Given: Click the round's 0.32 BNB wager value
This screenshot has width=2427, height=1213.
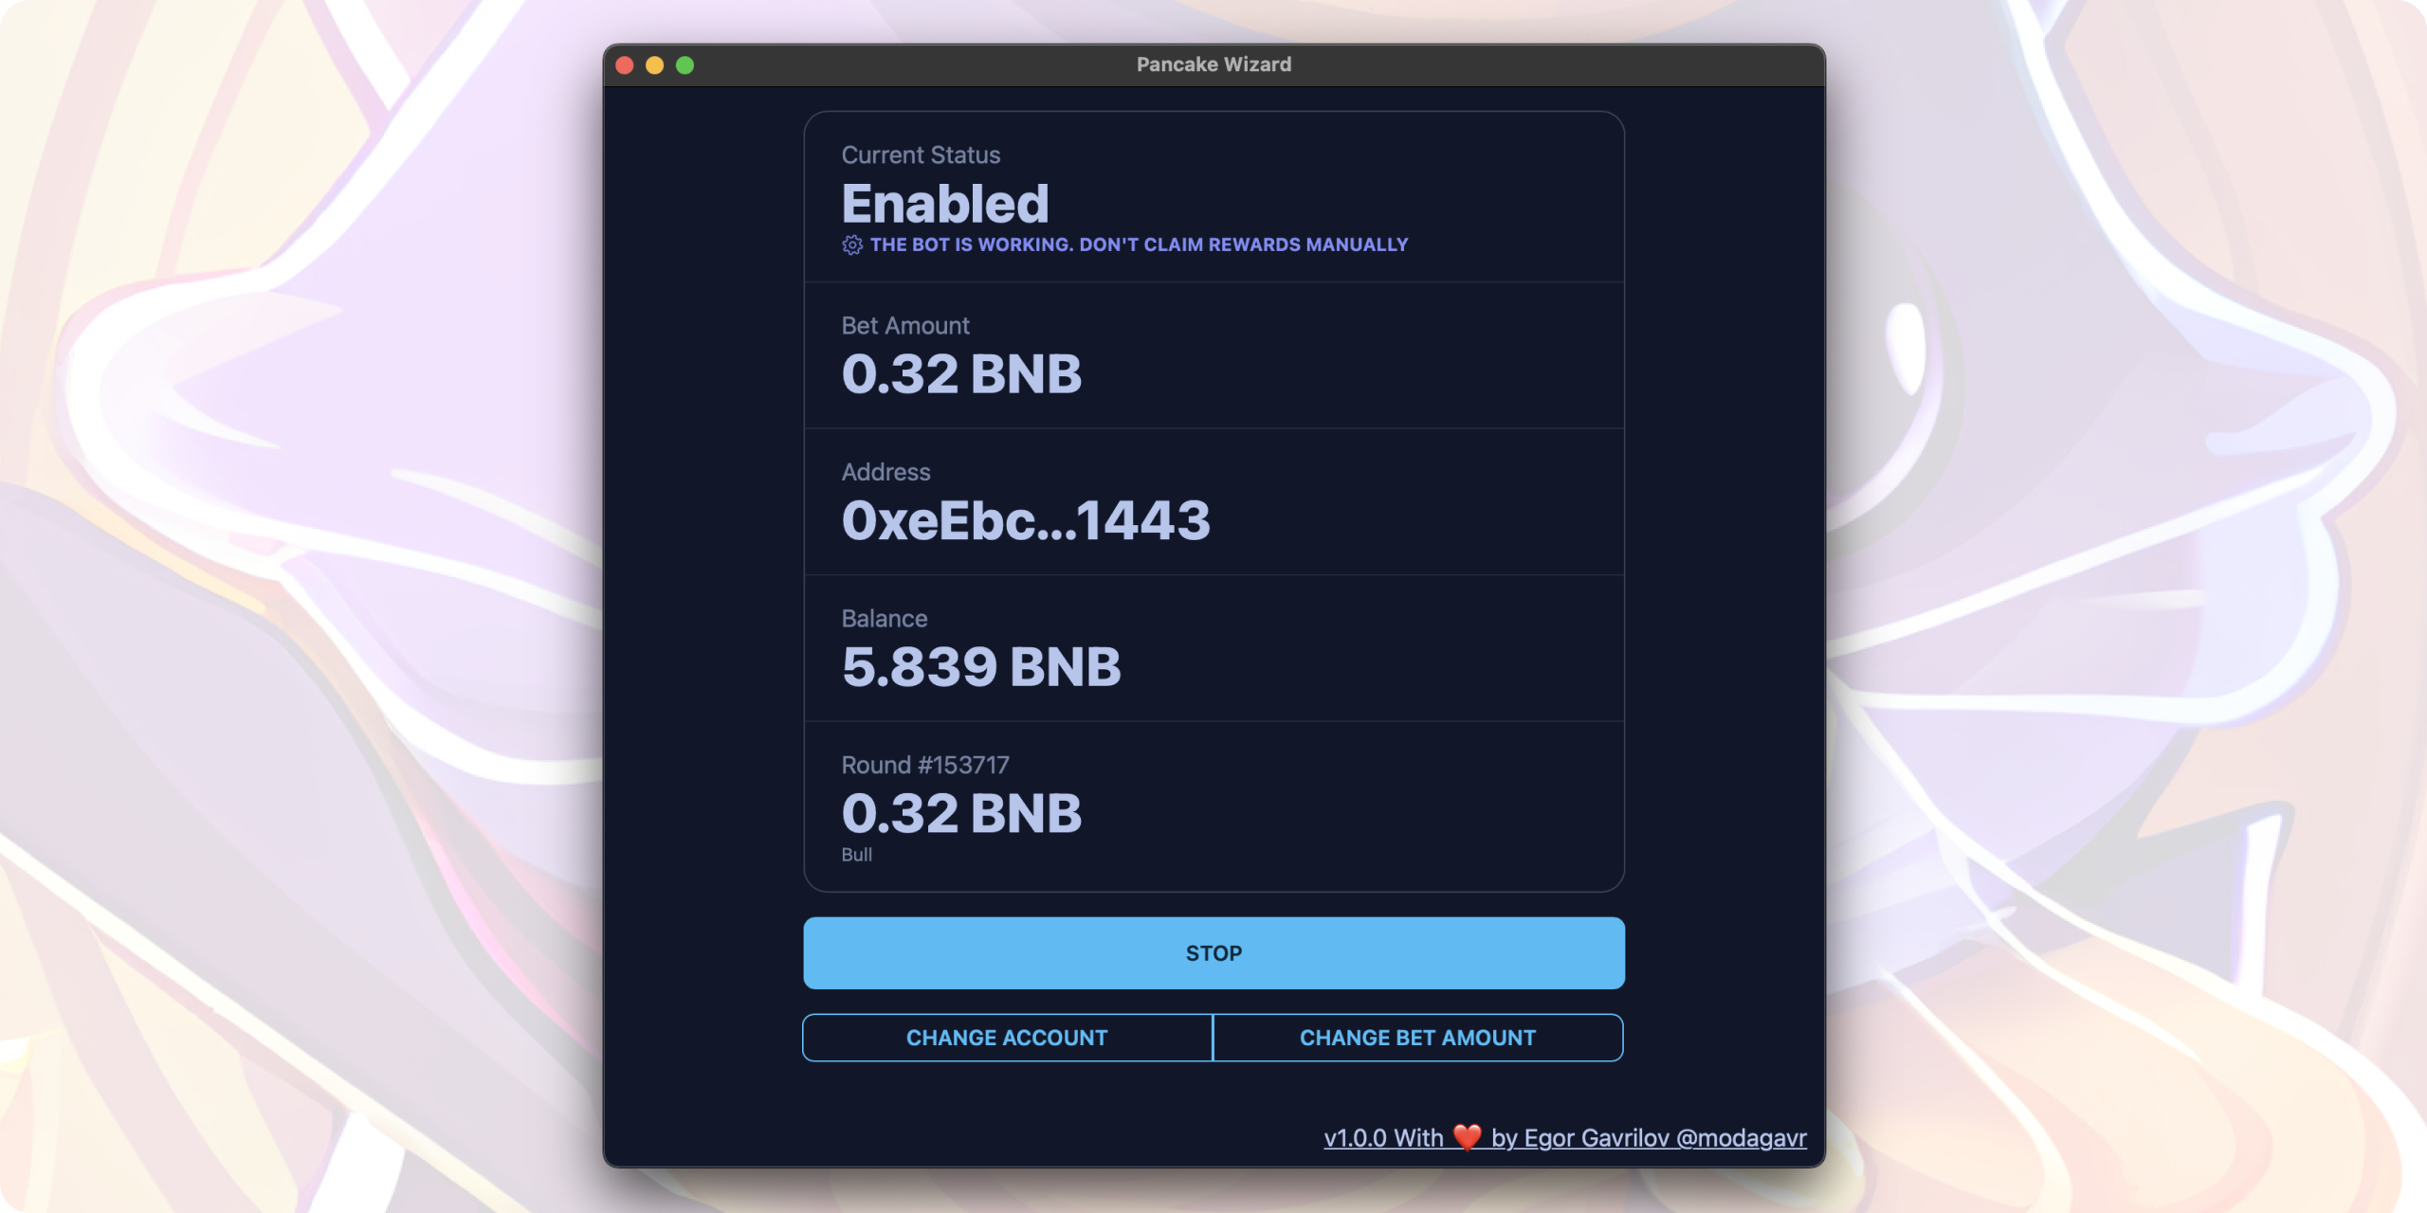Looking at the screenshot, I should [x=960, y=813].
